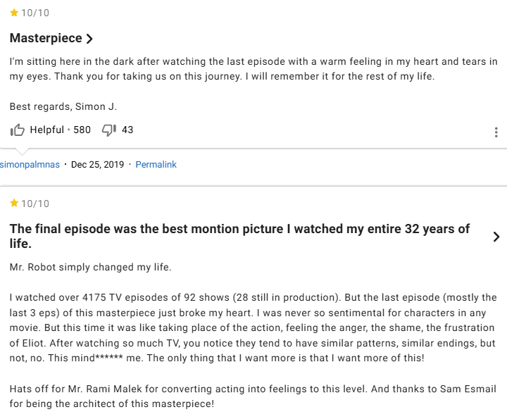Image resolution: width=507 pixels, height=412 pixels.
Task: Click the thumbs-up Helpful icon
Action: pyautogui.click(x=18, y=130)
